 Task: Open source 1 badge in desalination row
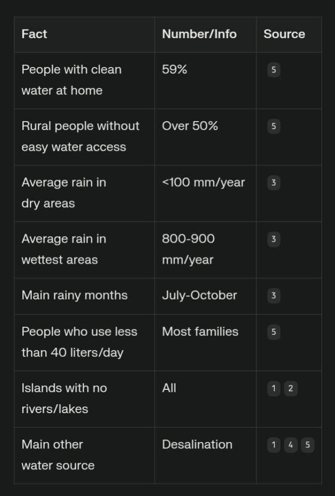point(273,445)
